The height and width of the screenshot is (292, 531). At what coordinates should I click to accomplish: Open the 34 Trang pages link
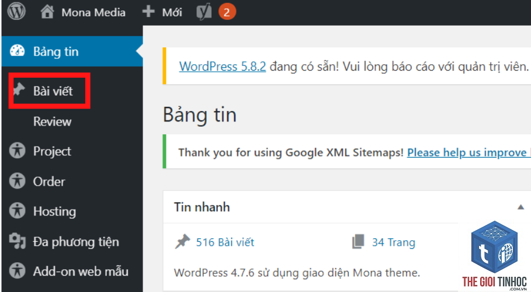point(394,242)
